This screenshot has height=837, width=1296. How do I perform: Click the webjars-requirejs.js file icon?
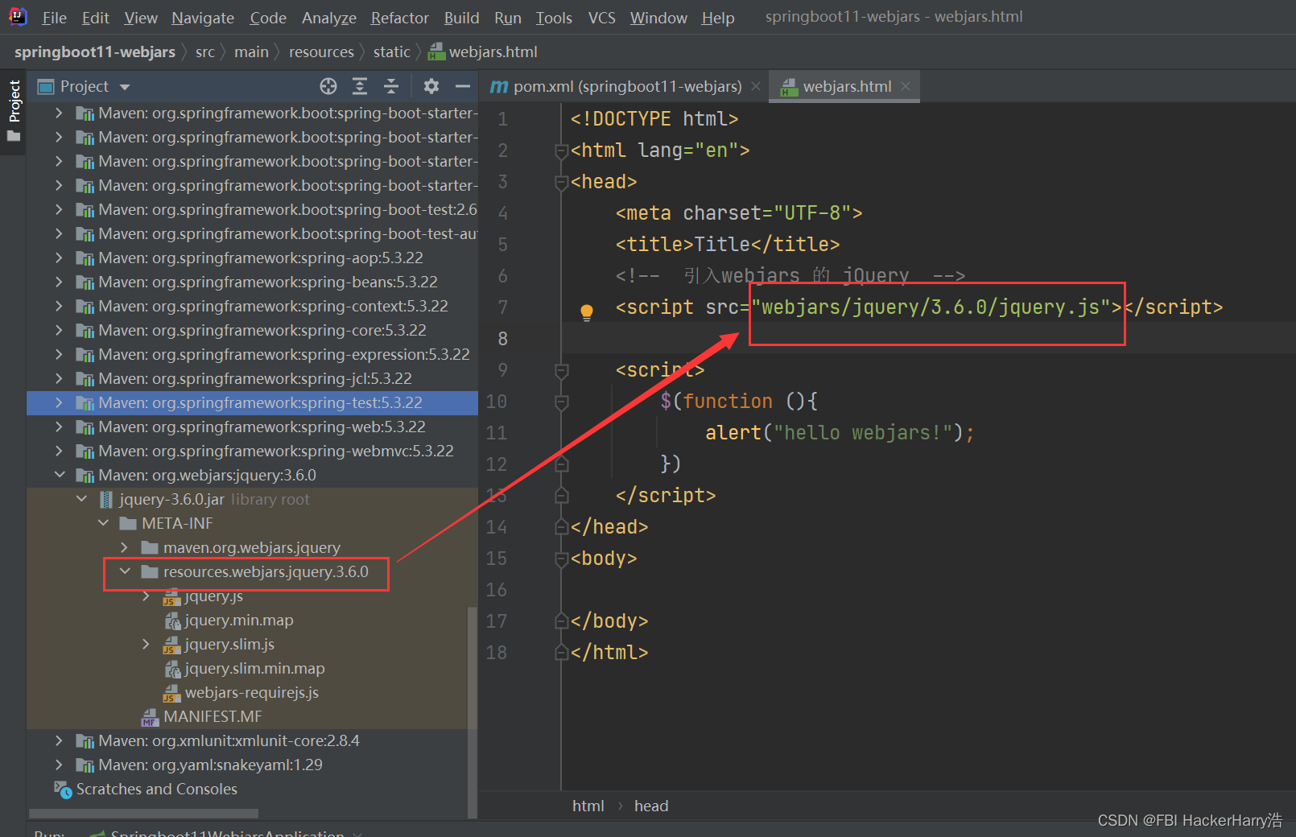[x=171, y=693]
